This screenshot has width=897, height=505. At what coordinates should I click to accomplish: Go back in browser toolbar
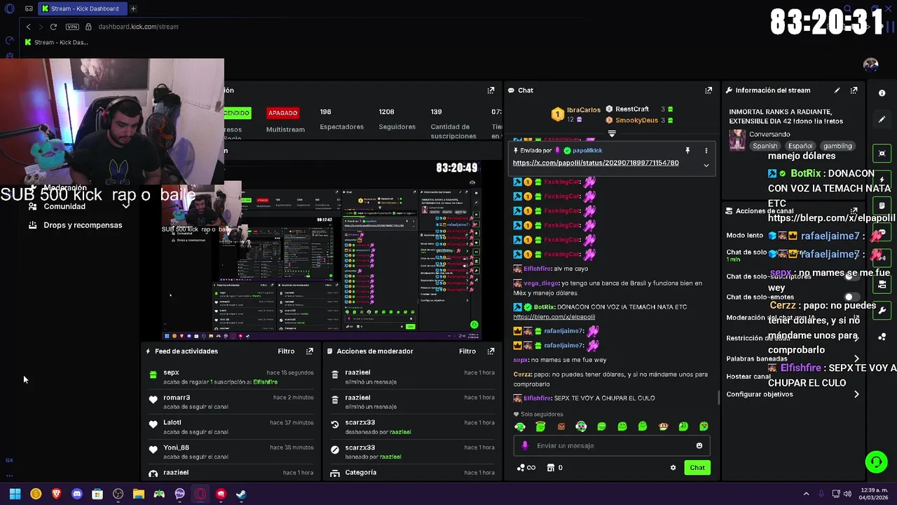[x=28, y=27]
